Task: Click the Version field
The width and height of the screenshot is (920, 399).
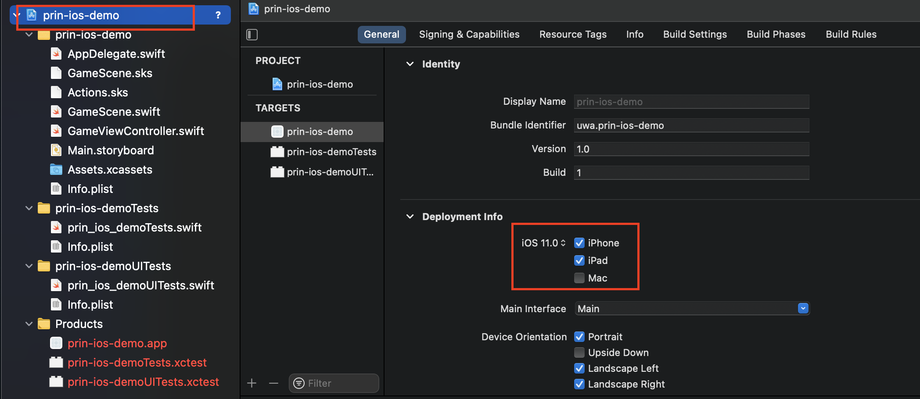Action: [x=691, y=149]
